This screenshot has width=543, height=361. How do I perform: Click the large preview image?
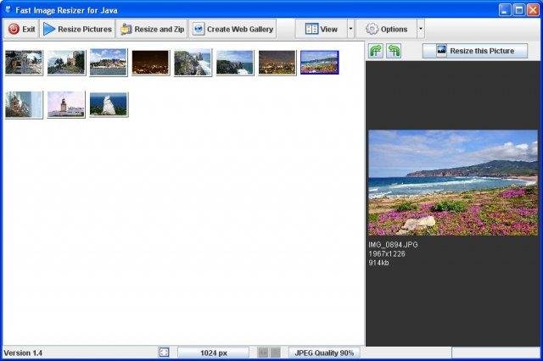pos(453,183)
